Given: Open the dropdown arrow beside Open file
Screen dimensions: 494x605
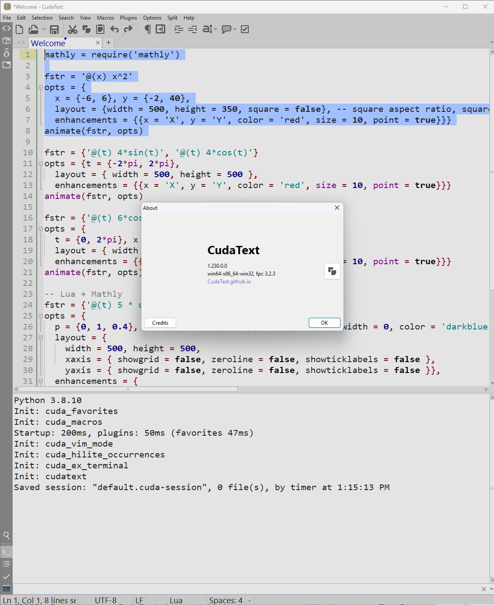Looking at the screenshot, I should (43, 30).
